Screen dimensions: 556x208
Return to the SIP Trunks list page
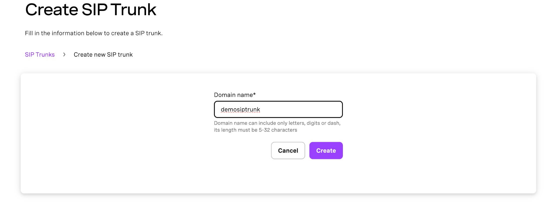40,55
